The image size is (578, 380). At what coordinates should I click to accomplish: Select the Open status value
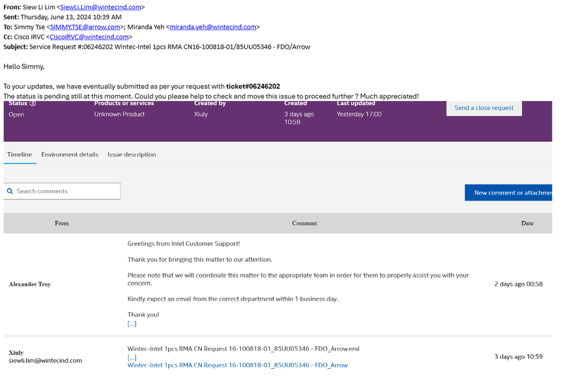[x=16, y=115]
